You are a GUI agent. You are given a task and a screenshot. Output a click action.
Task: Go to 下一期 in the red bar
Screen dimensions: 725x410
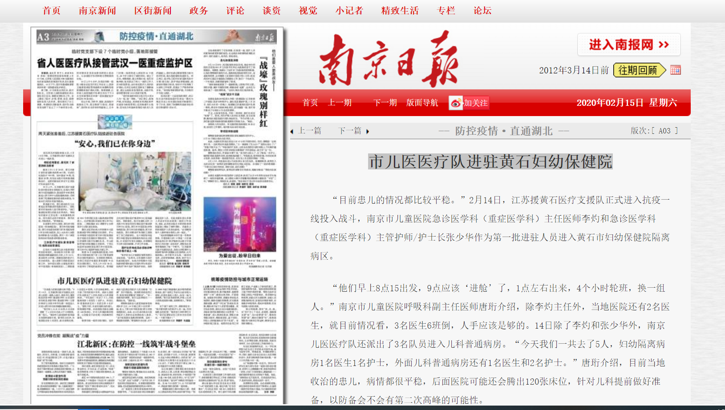coord(385,103)
